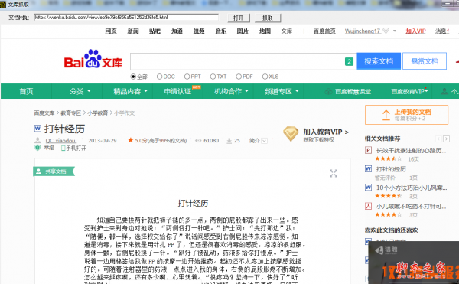Click the phone icon for 手机打开

click(x=63, y=149)
